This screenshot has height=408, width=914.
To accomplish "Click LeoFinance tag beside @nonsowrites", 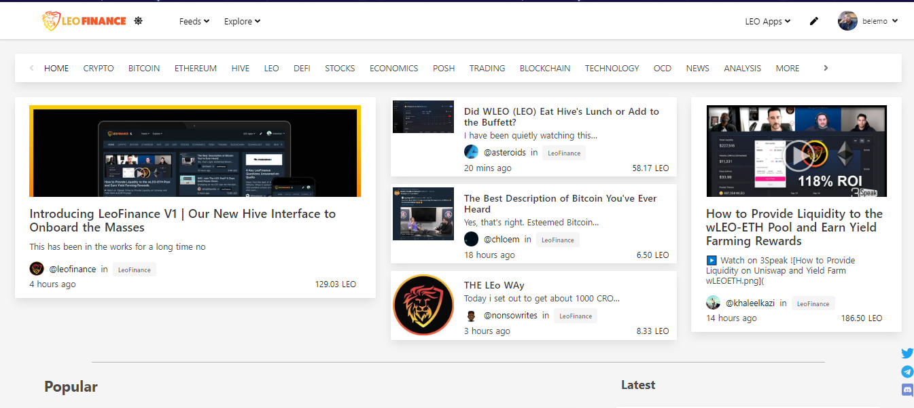I will tap(576, 316).
